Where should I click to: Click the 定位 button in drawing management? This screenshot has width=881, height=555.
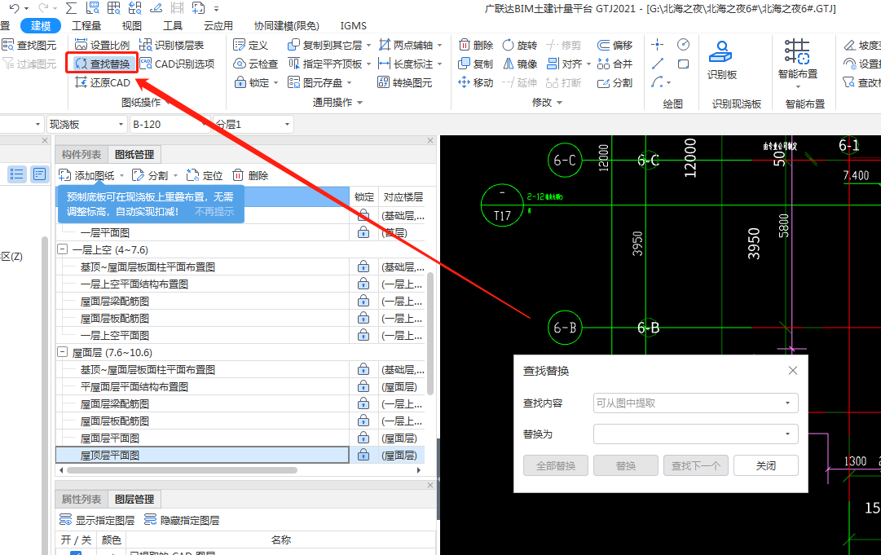(205, 175)
